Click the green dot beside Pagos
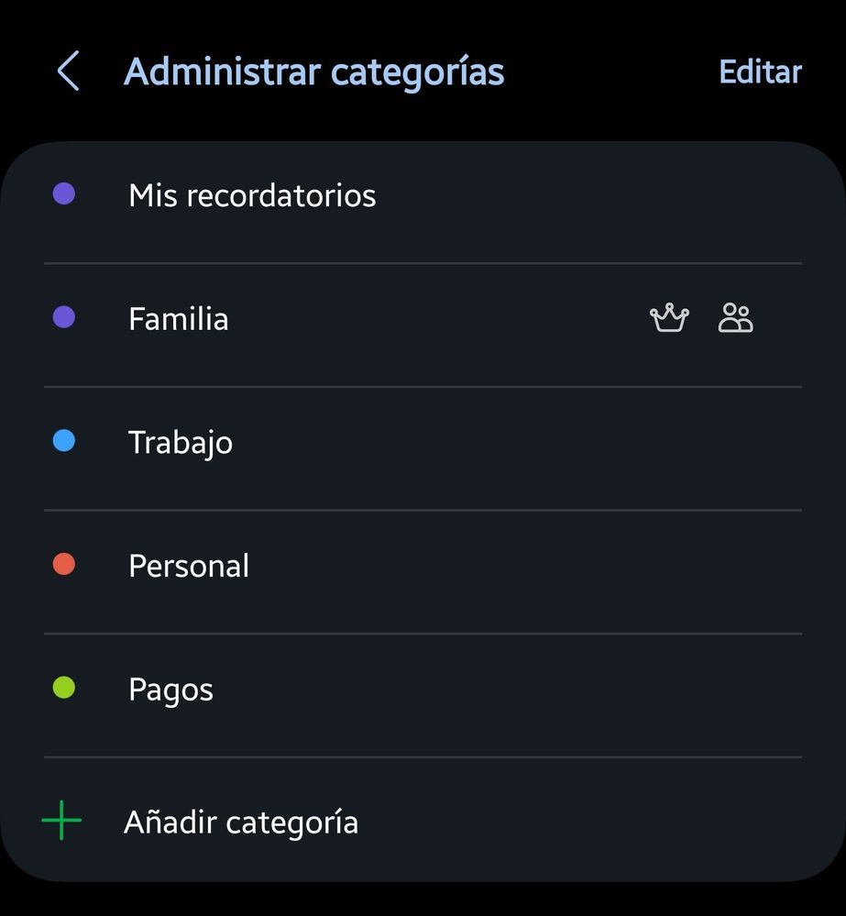 pos(63,688)
